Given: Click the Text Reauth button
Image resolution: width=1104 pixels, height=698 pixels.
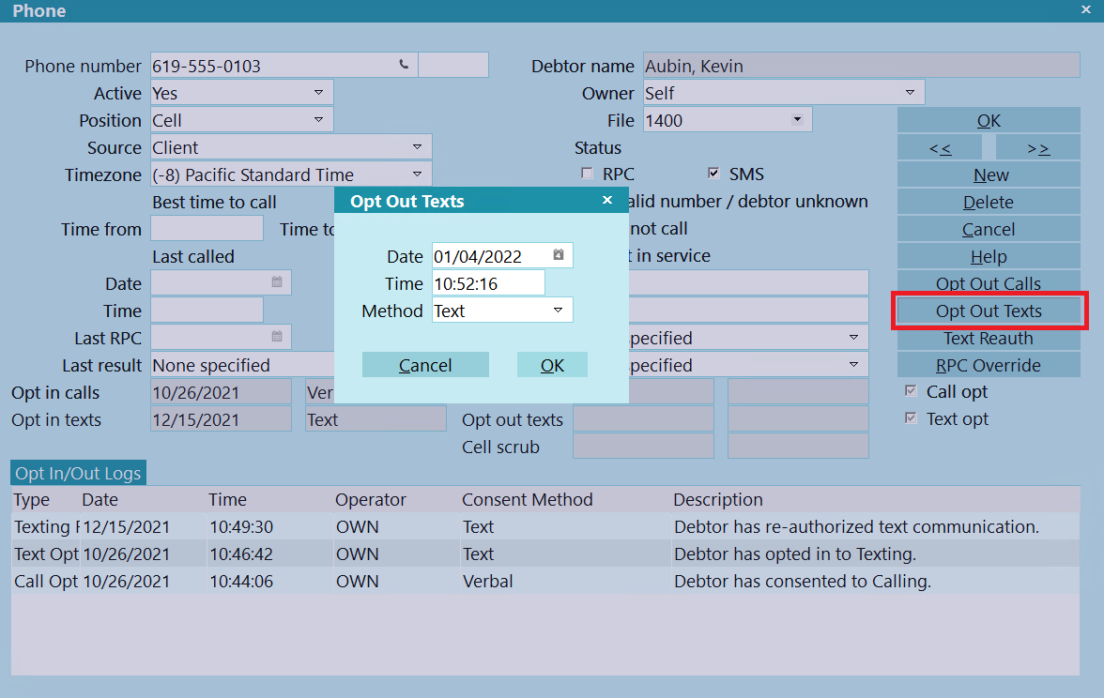Looking at the screenshot, I should (x=989, y=338).
